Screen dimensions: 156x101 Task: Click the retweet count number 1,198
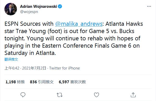click(11, 82)
